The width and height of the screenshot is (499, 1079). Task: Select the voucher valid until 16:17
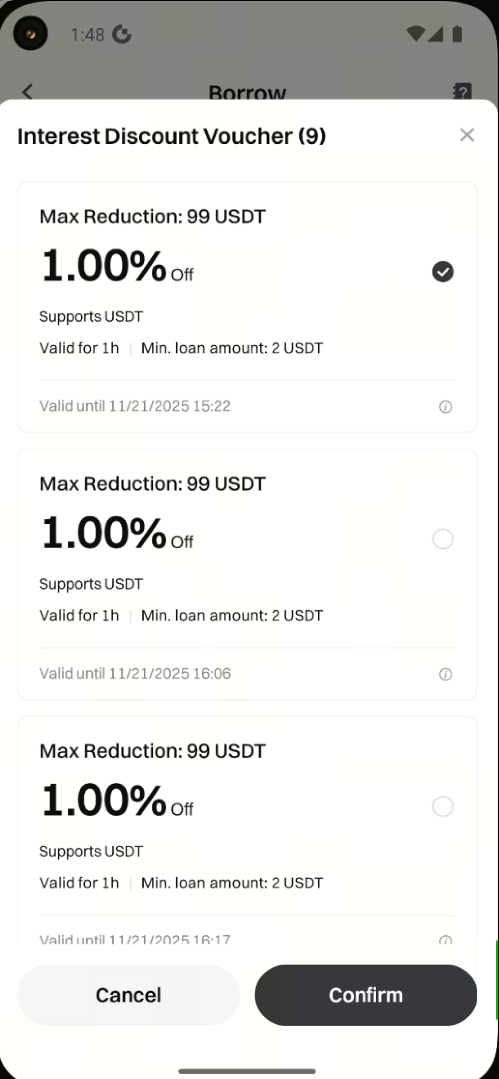pos(442,806)
